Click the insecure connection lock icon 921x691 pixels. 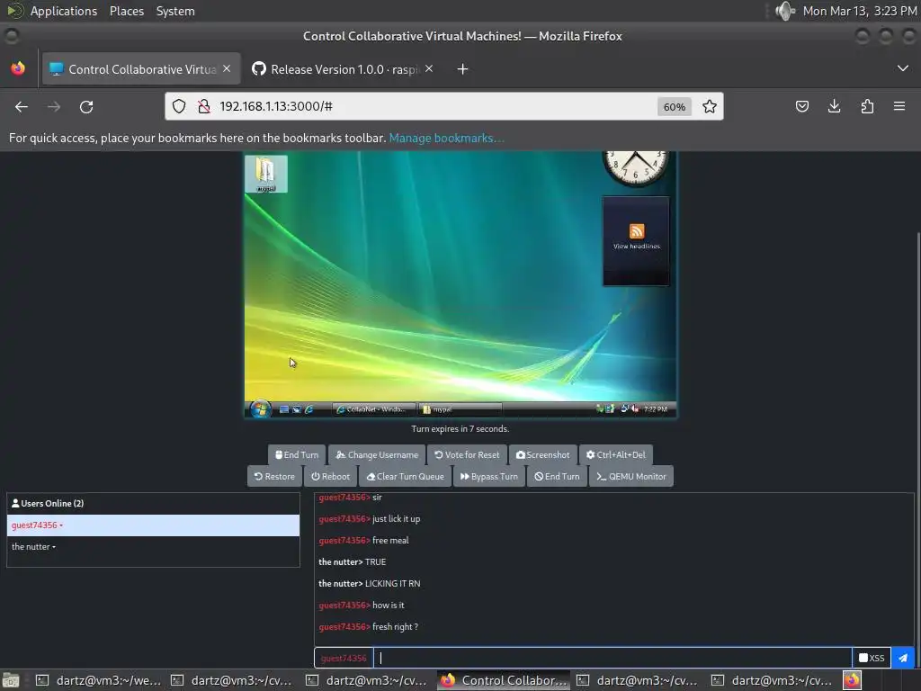[x=204, y=106]
